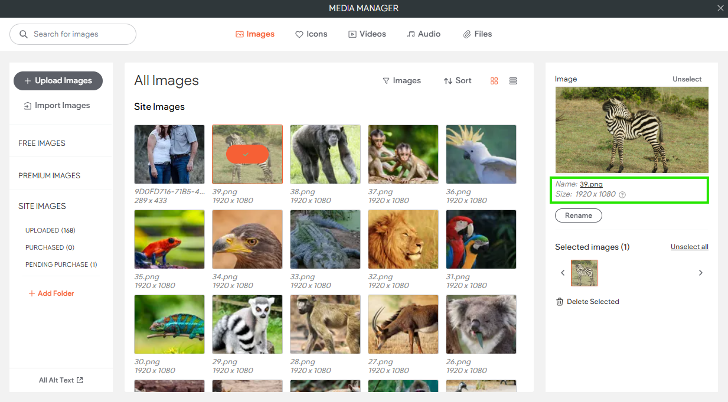This screenshot has width=728, height=402.
Task: Click Import Images
Action: click(57, 106)
